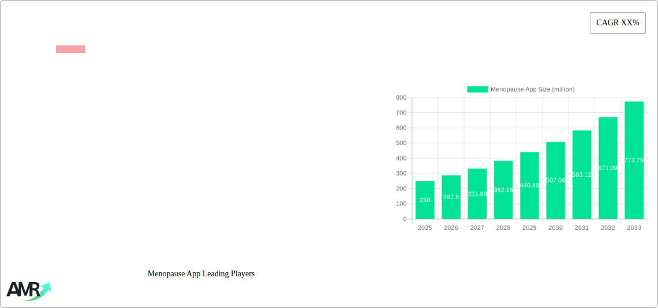The height and width of the screenshot is (308, 658).
Task: Select the 2026 bar showing 287.5
Action: 451,197
